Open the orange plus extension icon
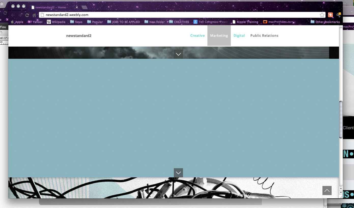 click(330, 15)
